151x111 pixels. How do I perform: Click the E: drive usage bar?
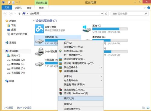[110, 40]
